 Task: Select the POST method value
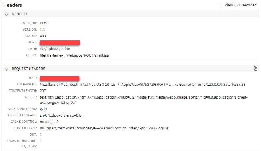[45, 23]
